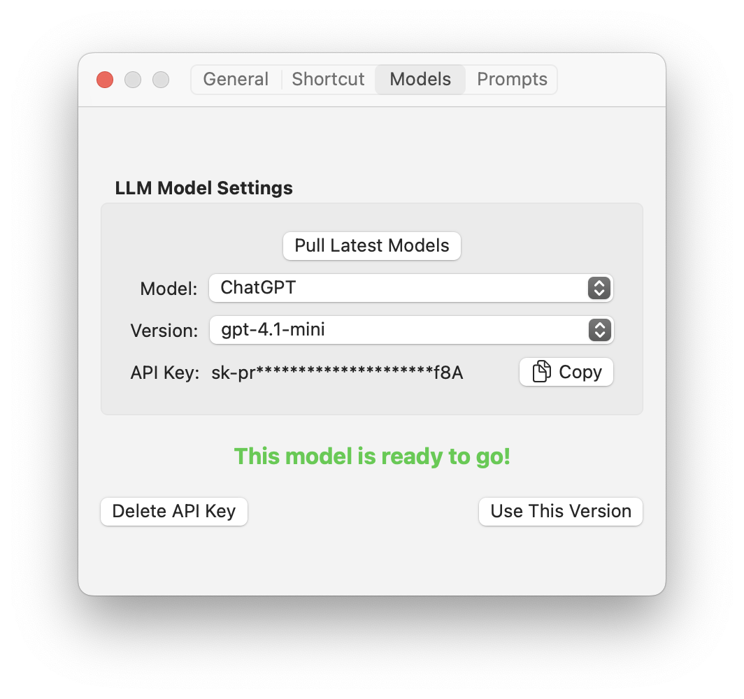Copy the API key with the Copy button
Screen dimensions: 744x699
point(566,372)
